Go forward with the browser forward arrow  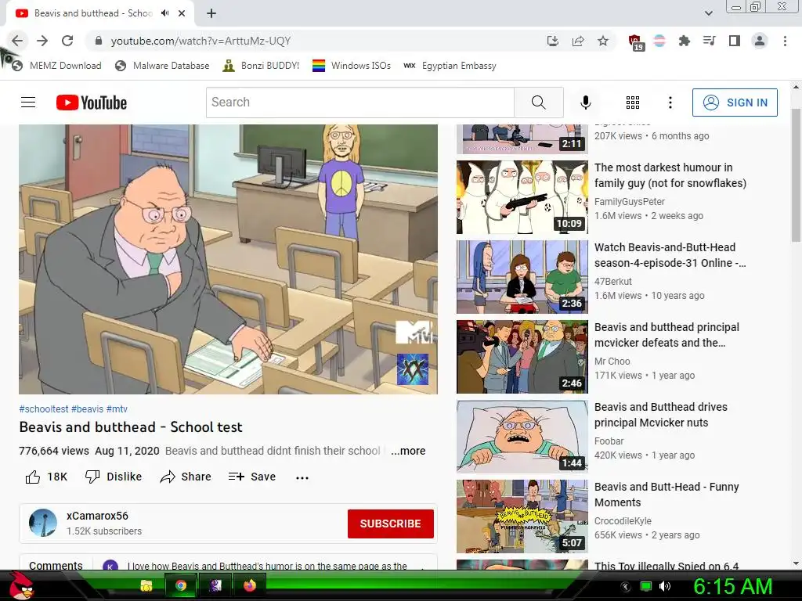click(42, 41)
